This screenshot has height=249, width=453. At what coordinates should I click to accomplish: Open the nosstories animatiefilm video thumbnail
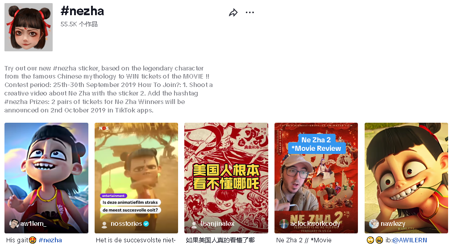pyautogui.click(x=137, y=178)
